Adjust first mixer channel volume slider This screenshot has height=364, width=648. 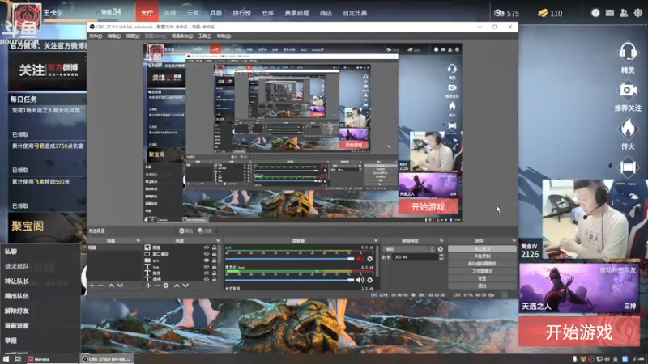click(290, 259)
